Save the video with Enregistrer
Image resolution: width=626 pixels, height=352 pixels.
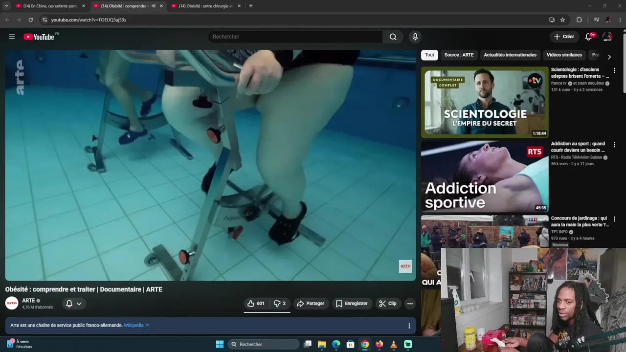point(352,304)
